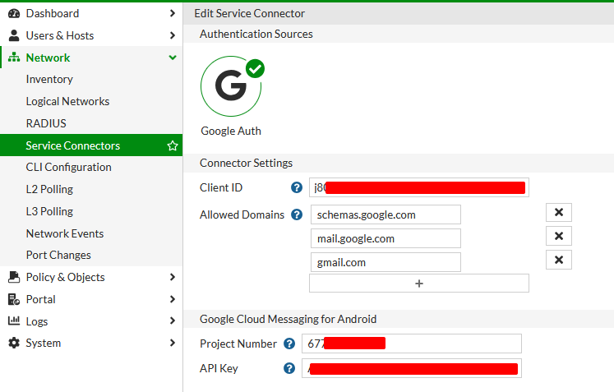
Task: Click the help icon beside Allowed Domains
Action: point(297,214)
